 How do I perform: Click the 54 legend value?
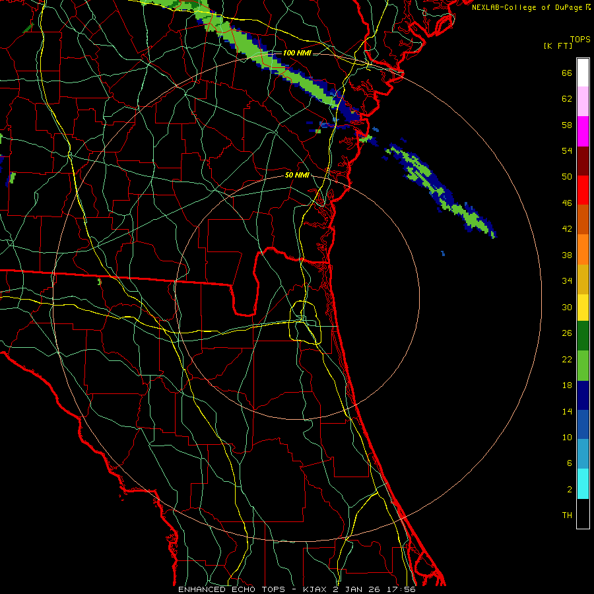[567, 150]
